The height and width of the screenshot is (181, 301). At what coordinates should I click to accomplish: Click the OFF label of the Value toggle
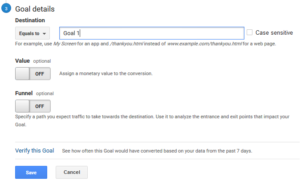pos(40,74)
